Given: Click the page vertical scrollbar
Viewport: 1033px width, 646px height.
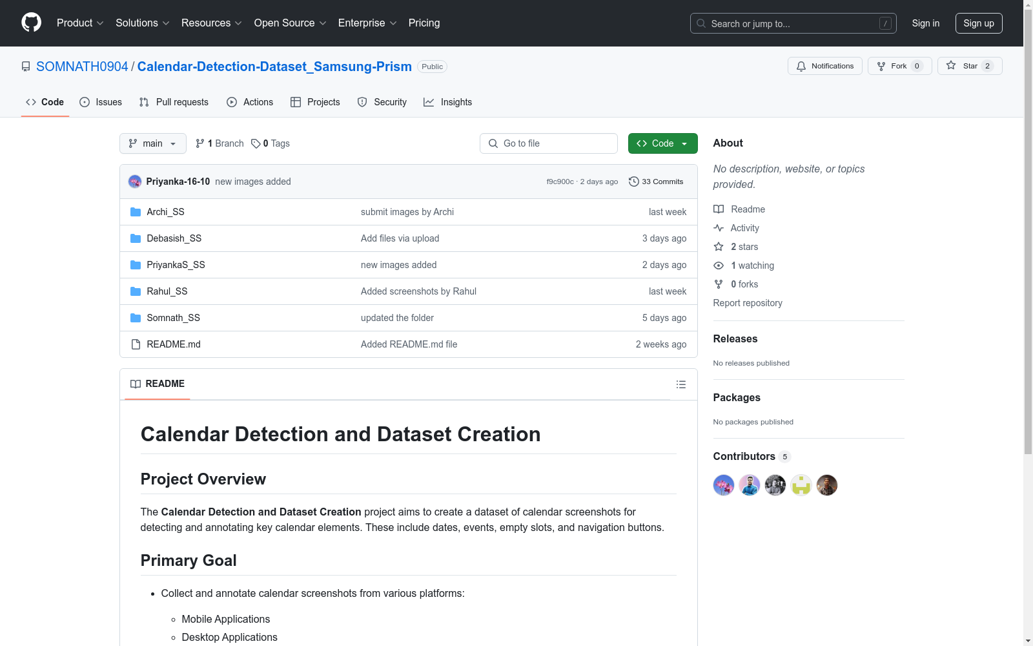Looking at the screenshot, I should point(1028,231).
